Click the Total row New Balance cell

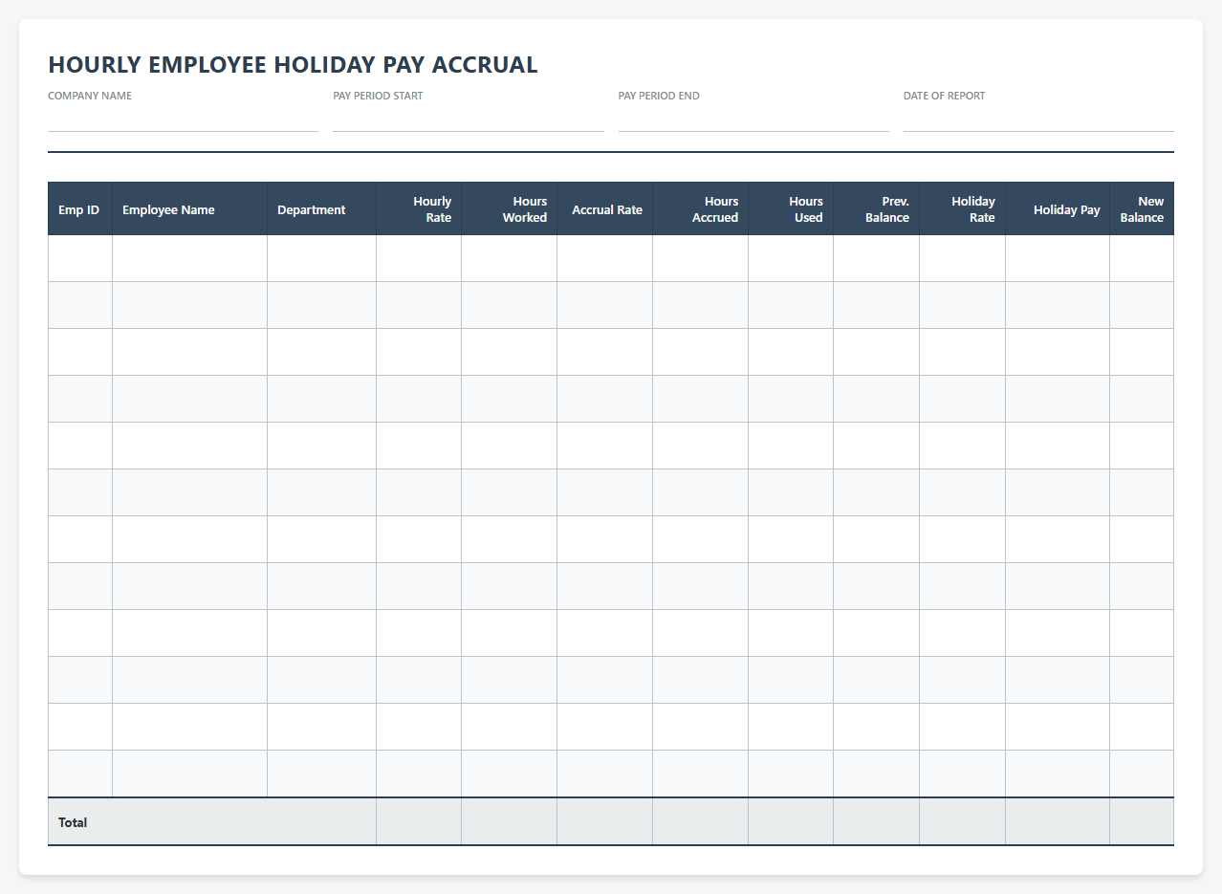click(1142, 822)
